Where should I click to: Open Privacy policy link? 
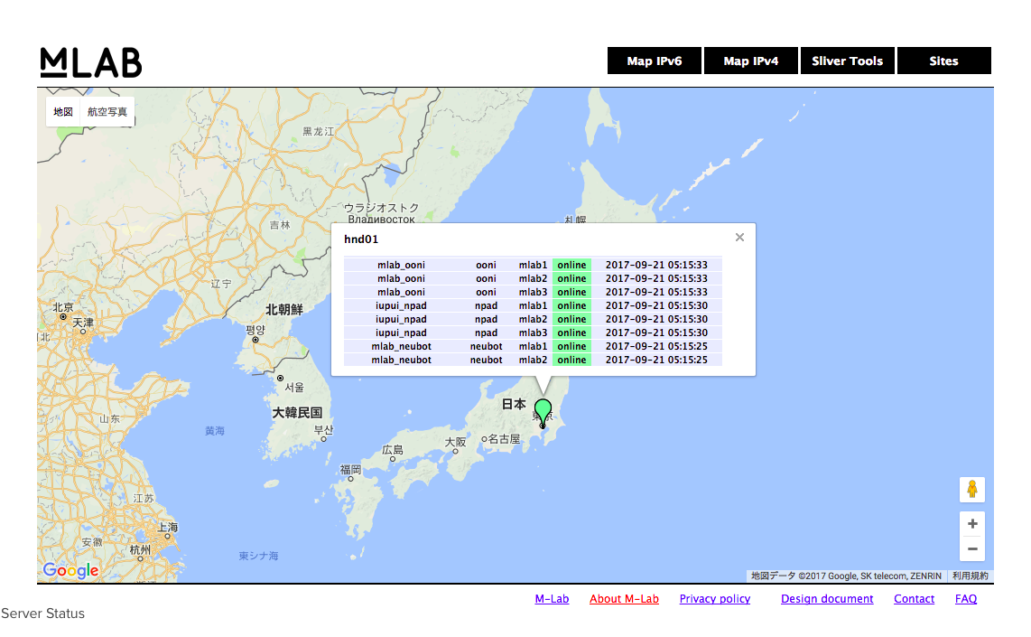[x=715, y=599]
